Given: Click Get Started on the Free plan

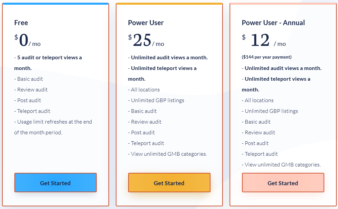Looking at the screenshot, I should tap(55, 183).
